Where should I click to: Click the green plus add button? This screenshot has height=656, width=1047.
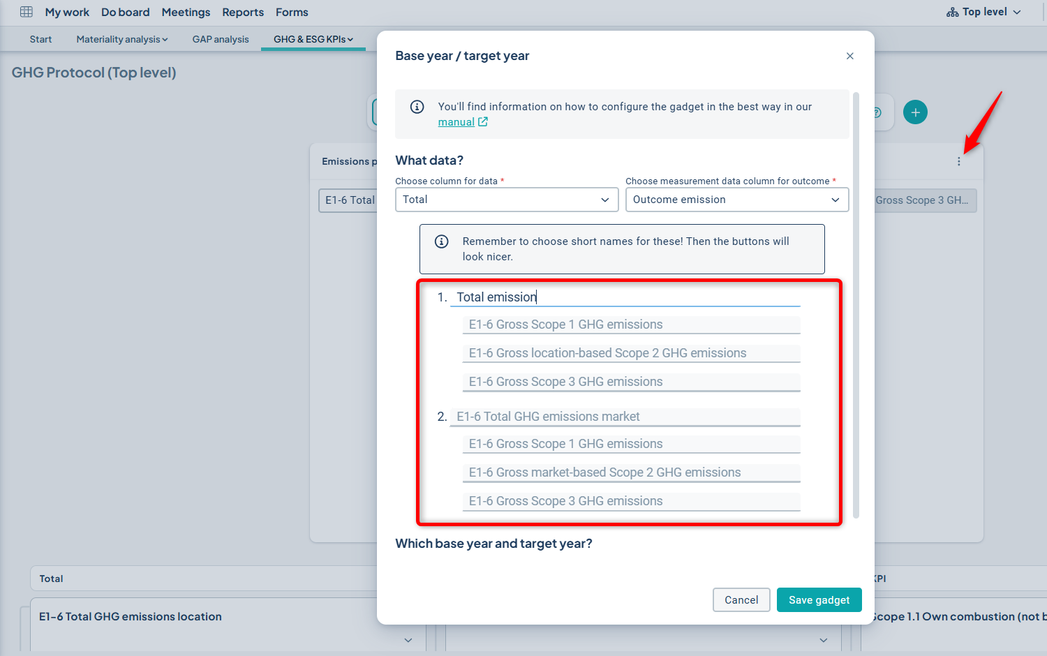[x=915, y=112]
